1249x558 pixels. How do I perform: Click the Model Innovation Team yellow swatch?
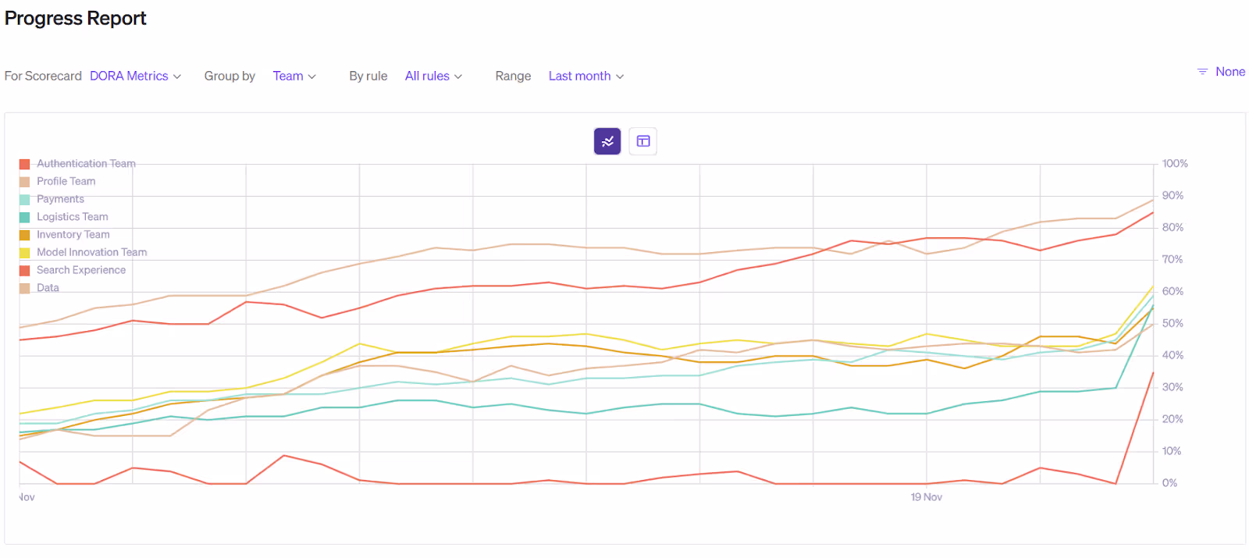25,253
